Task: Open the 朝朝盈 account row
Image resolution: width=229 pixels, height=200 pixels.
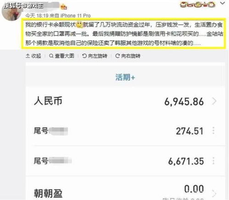Action: click(125, 189)
